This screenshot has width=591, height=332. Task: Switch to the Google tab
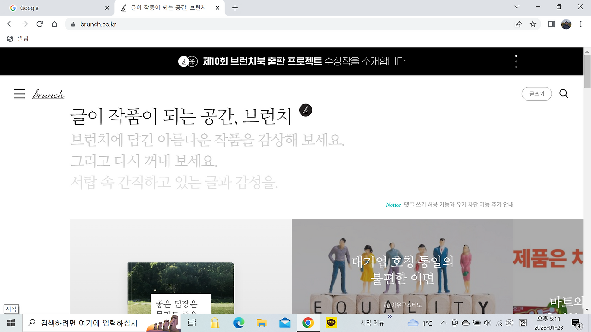click(55, 7)
